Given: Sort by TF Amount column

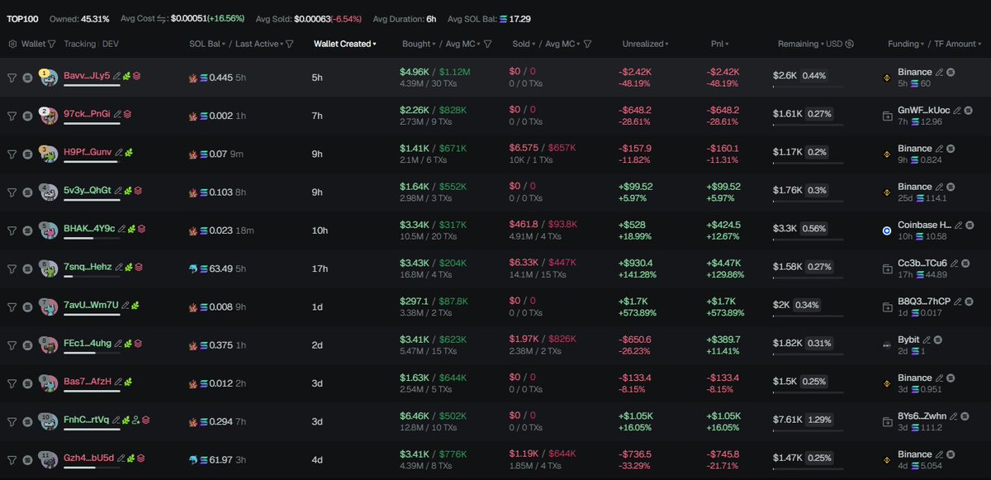Looking at the screenshot, I should pos(960,44).
